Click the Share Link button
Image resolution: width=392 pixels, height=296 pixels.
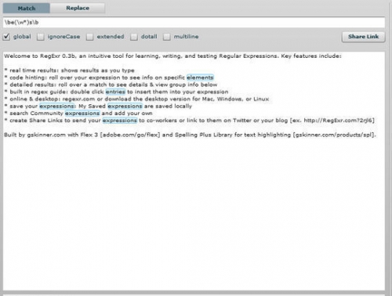(x=363, y=37)
